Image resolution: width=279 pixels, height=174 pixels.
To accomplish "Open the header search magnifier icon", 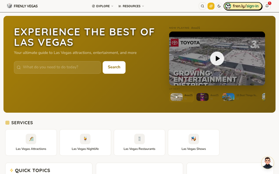I will pos(202,6).
